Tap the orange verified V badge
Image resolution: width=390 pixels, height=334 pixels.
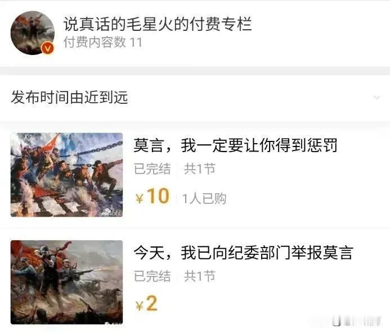tap(47, 48)
